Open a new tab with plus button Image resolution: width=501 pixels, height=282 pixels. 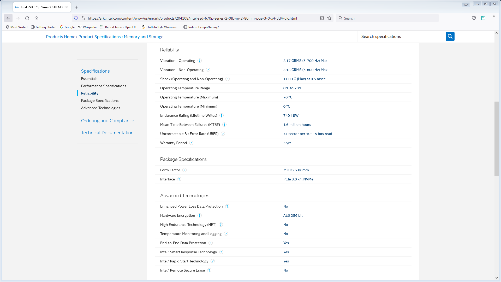(76, 7)
